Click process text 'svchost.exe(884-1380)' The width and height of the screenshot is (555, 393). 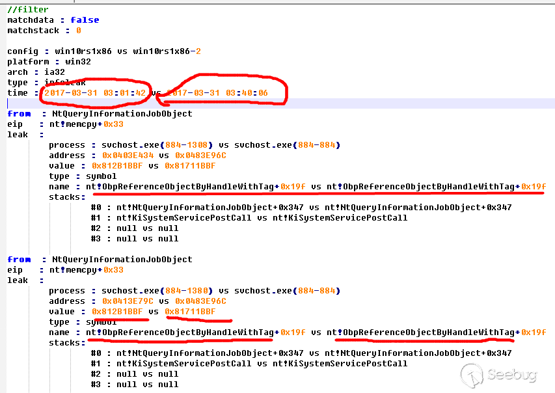tap(157, 291)
